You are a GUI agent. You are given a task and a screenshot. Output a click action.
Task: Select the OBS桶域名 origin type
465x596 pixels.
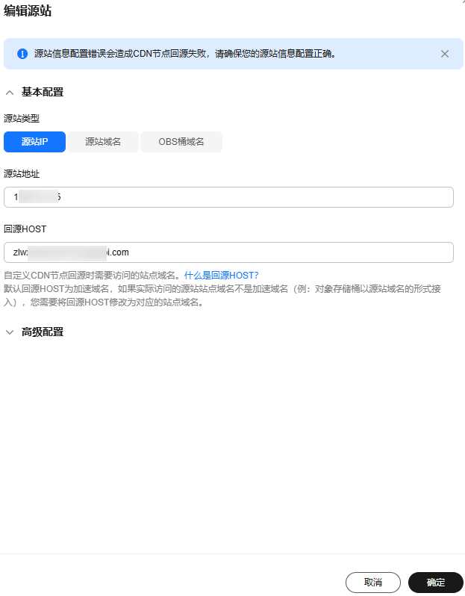click(181, 142)
